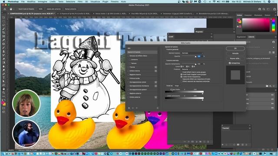Click the trash icon in styles list
278x156 pixels.
[157, 108]
